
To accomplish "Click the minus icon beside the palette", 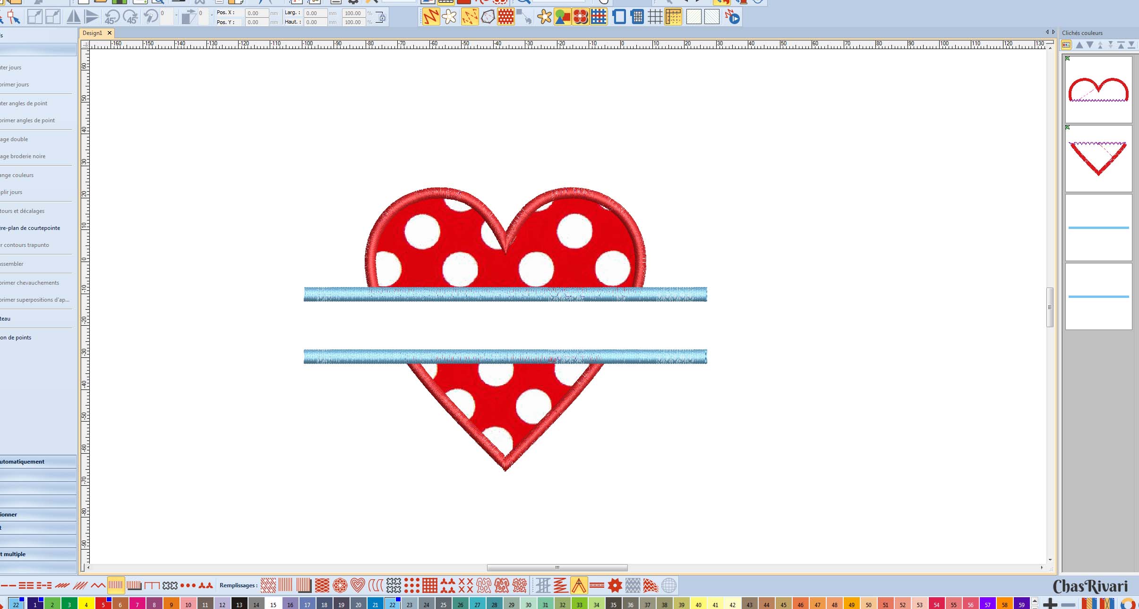I will (x=1068, y=604).
